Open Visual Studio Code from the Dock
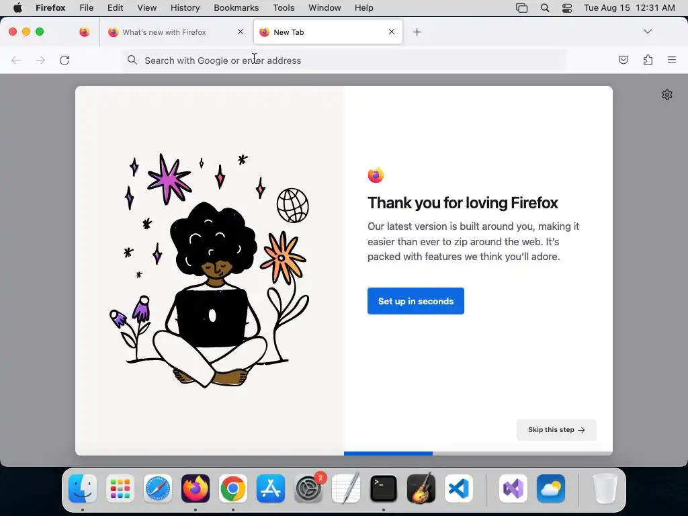 pos(458,488)
